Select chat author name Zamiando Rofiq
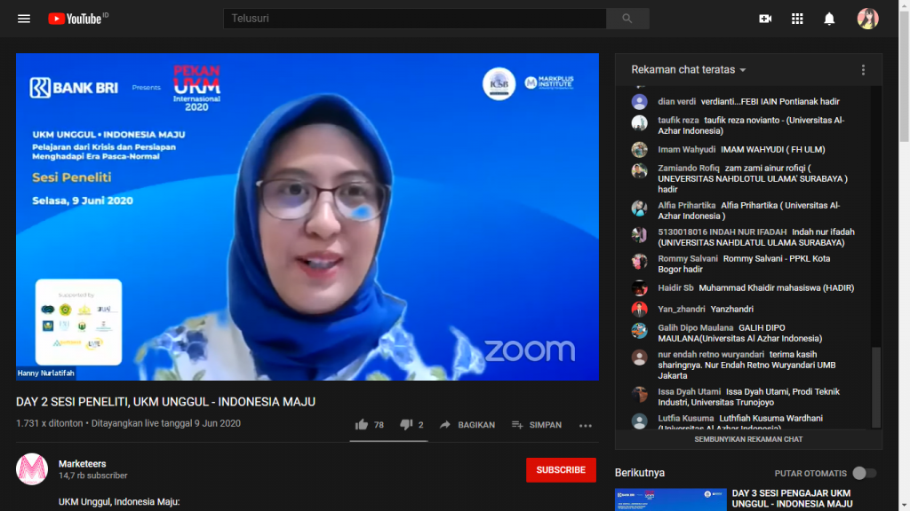 point(689,168)
